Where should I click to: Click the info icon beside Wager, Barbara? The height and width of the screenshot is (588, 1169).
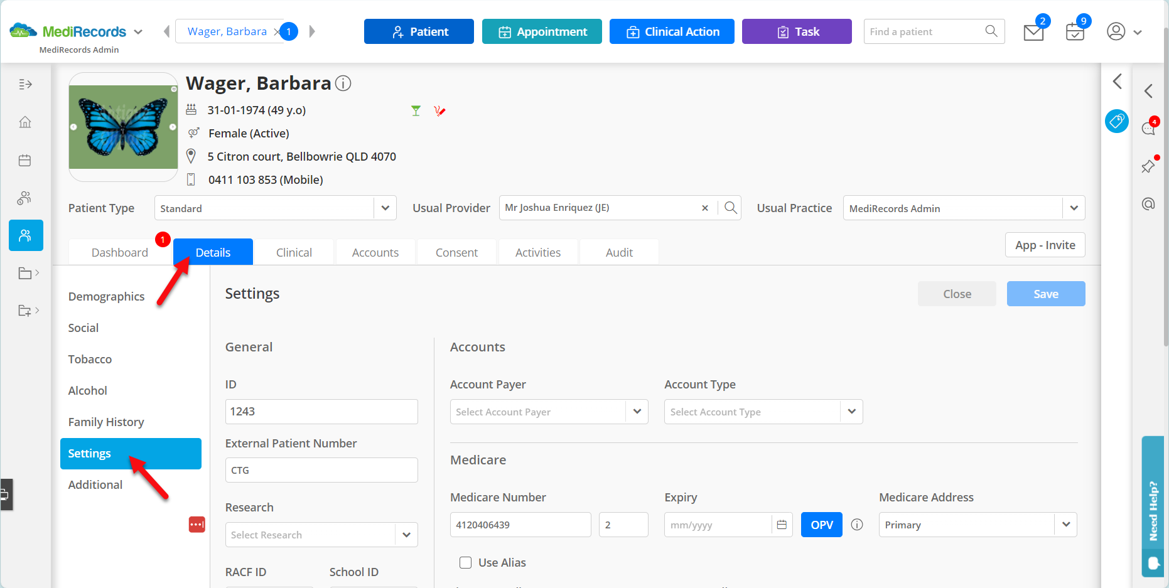pos(343,83)
